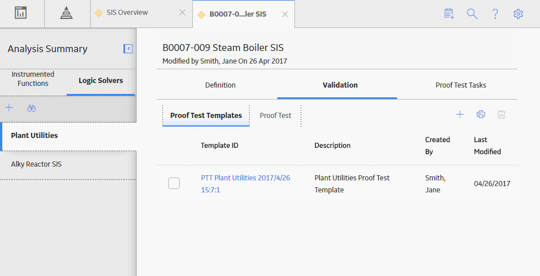Select the Instrumented Functions tab

click(33, 78)
